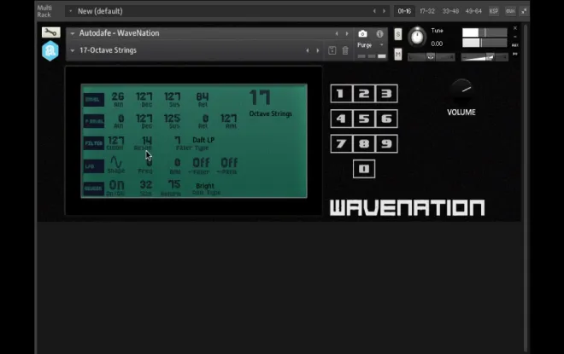Mute the instrument with M button

point(398,55)
